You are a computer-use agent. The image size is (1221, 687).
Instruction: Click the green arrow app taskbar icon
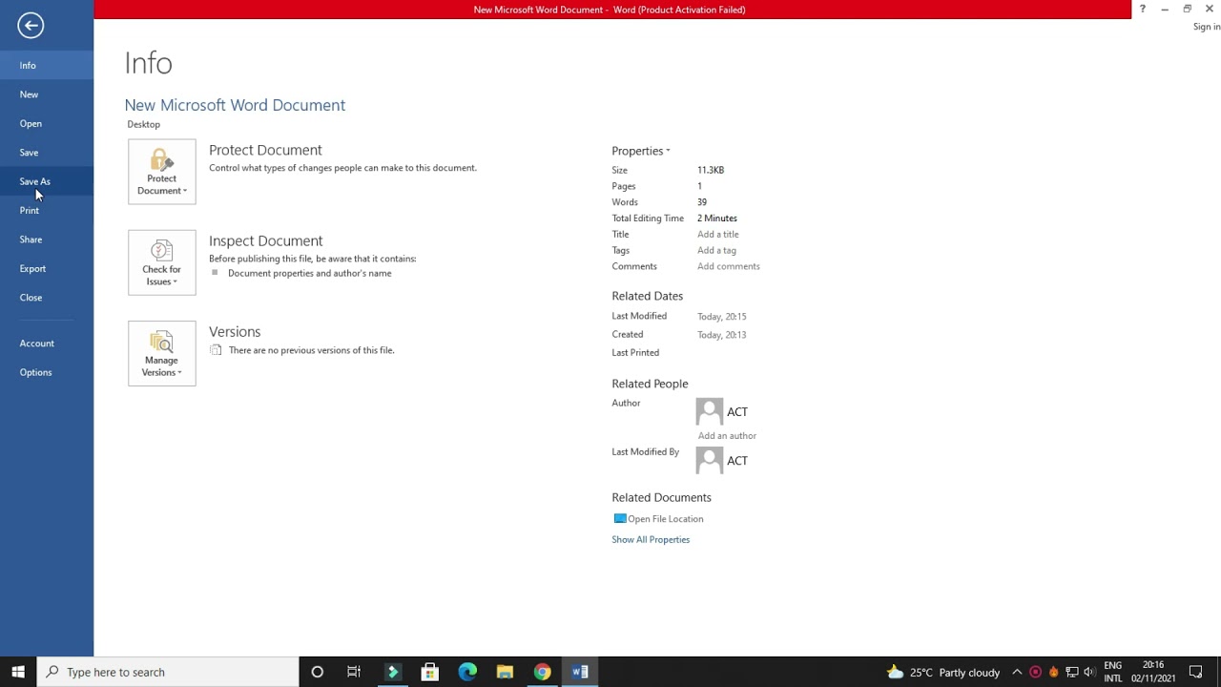(392, 672)
